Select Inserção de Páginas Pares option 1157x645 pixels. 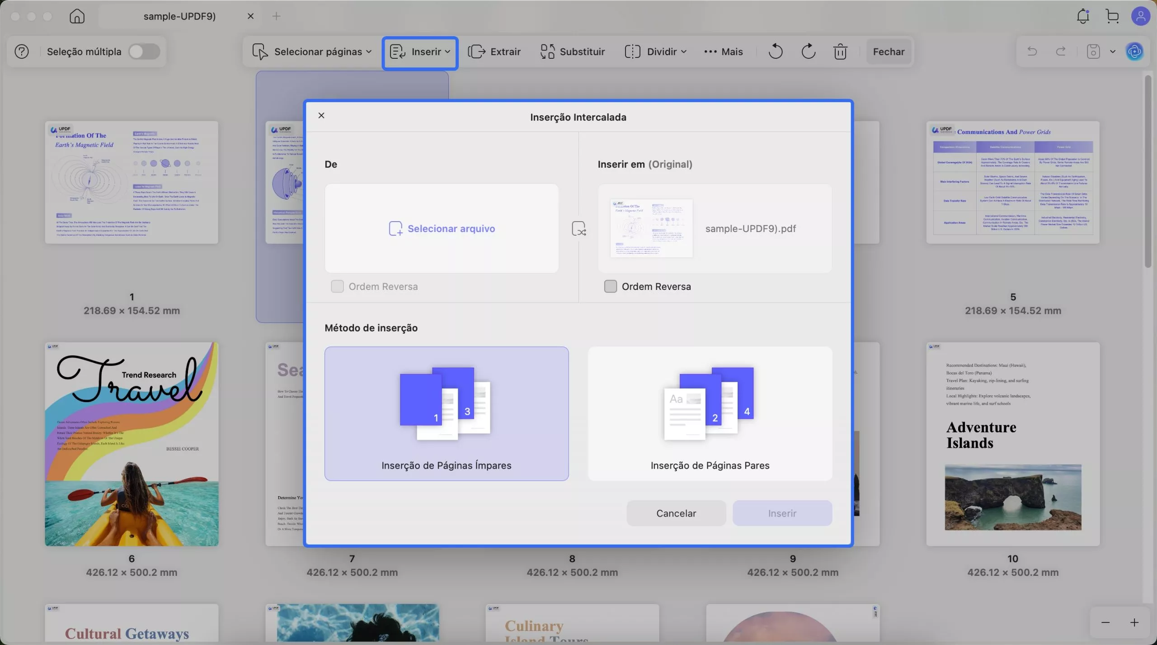tap(710, 413)
